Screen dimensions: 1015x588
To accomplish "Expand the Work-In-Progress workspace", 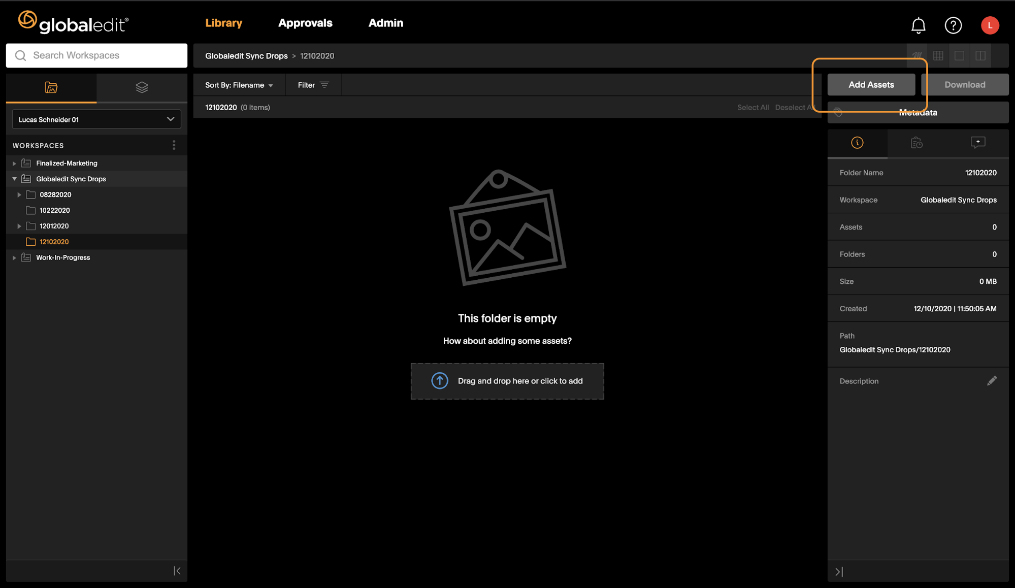I will click(x=14, y=258).
